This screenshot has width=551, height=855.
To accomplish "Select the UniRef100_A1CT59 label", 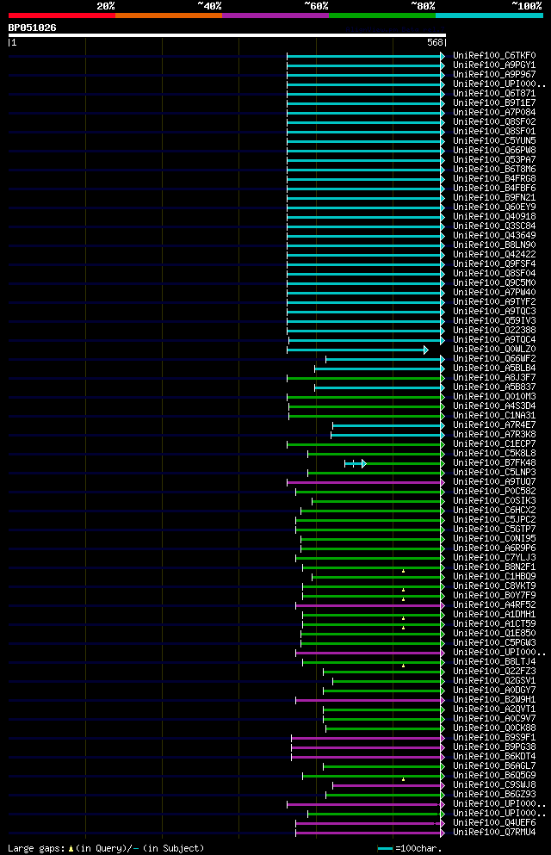I will tap(494, 623).
